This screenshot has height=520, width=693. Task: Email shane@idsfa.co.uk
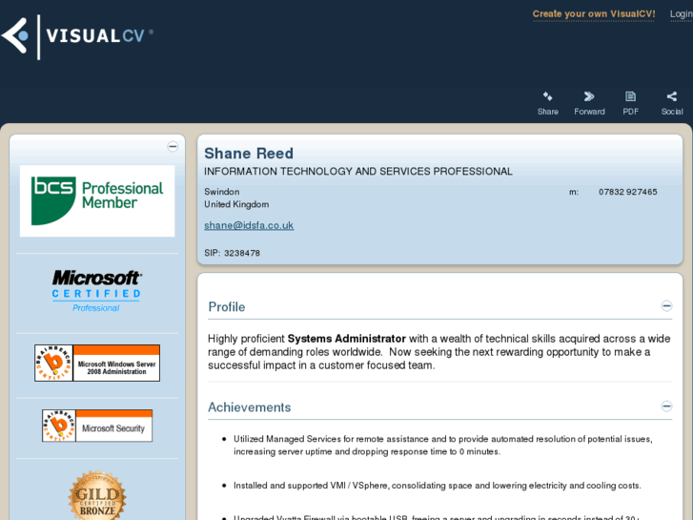coord(249,225)
